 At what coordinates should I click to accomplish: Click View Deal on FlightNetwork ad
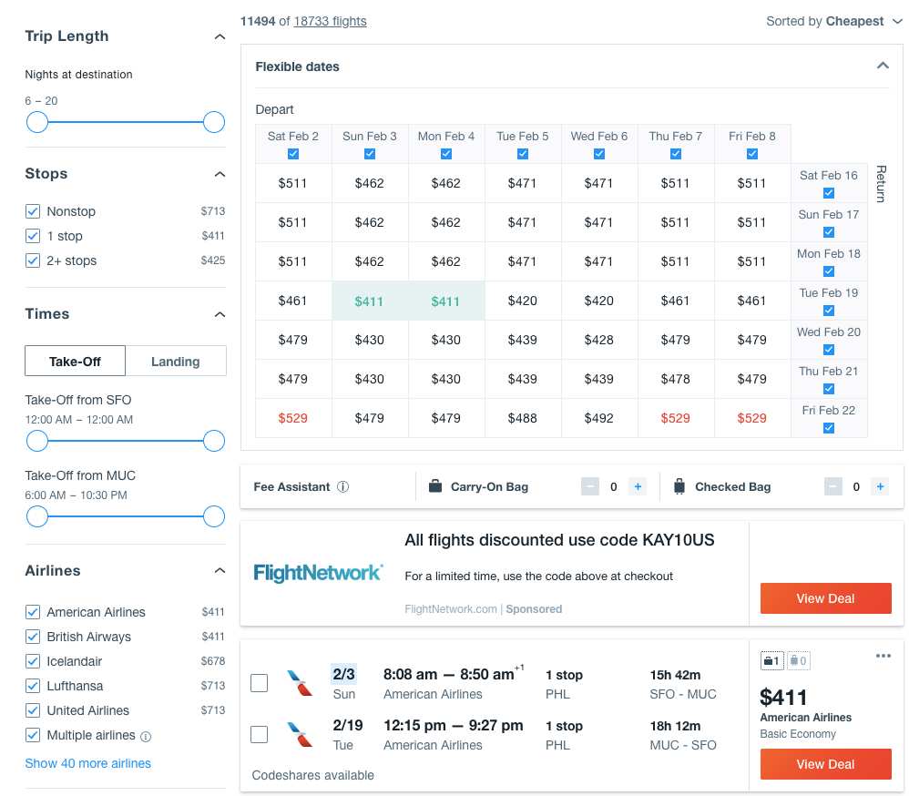click(x=825, y=598)
